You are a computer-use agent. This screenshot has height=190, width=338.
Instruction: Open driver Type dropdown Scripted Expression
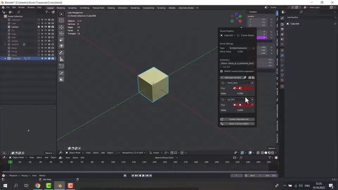[x=241, y=48]
